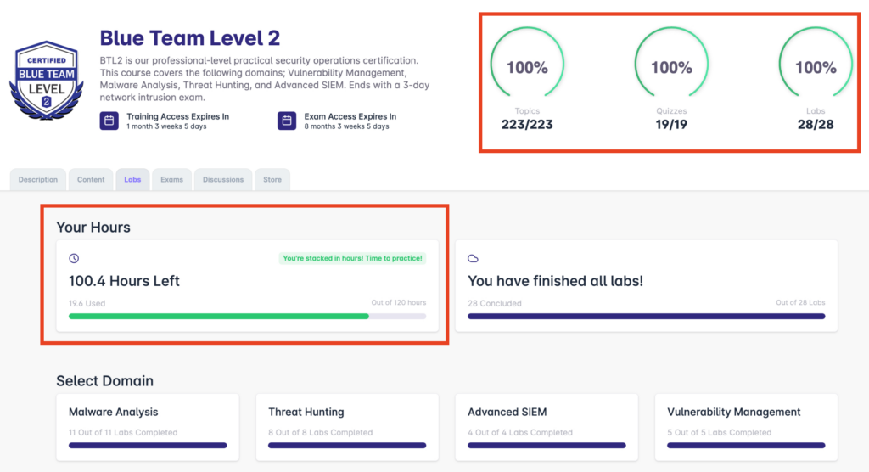
Task: Select the Vulnerability Management domain card
Action: pos(746,427)
